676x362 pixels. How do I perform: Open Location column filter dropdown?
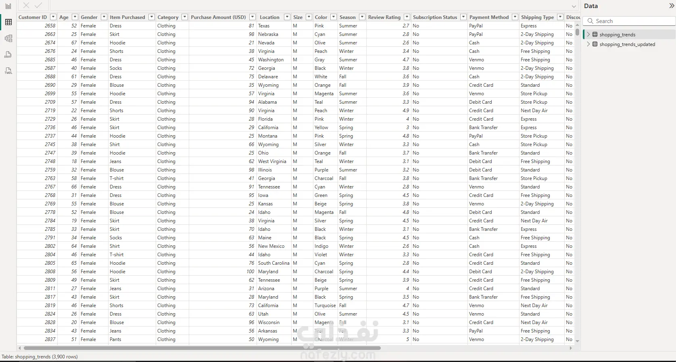click(287, 17)
